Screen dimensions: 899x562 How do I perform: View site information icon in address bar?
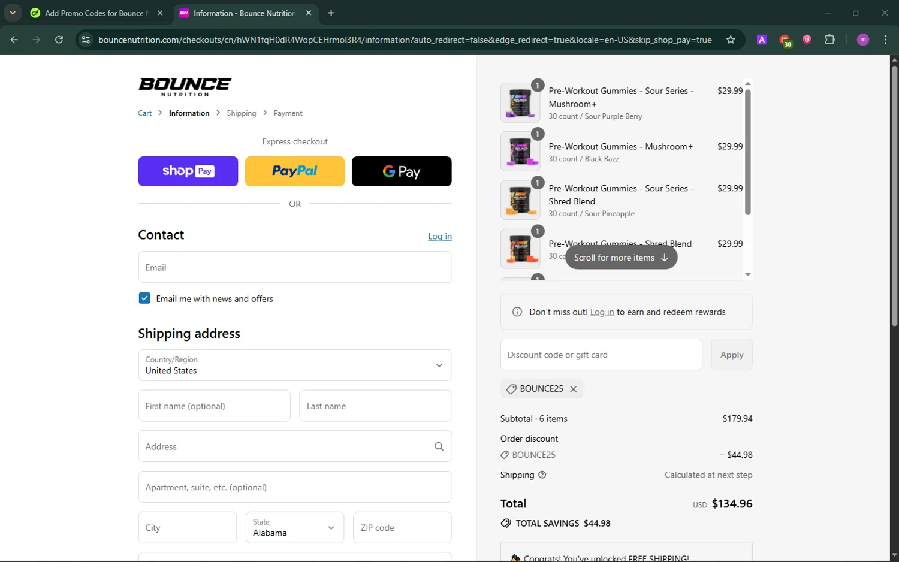[86, 40]
